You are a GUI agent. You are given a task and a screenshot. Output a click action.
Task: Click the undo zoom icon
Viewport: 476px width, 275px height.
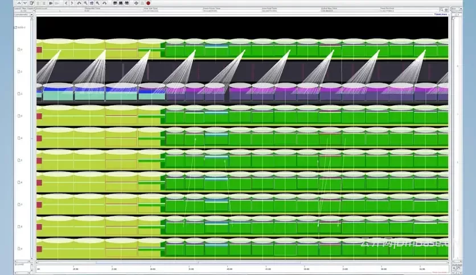[x=79, y=3]
